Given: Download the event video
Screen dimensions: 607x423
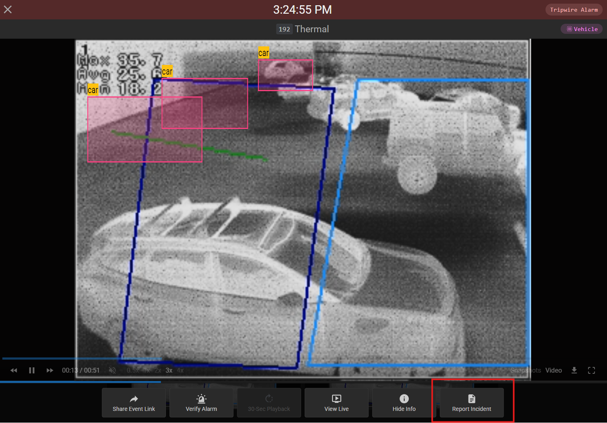Looking at the screenshot, I should (x=574, y=370).
